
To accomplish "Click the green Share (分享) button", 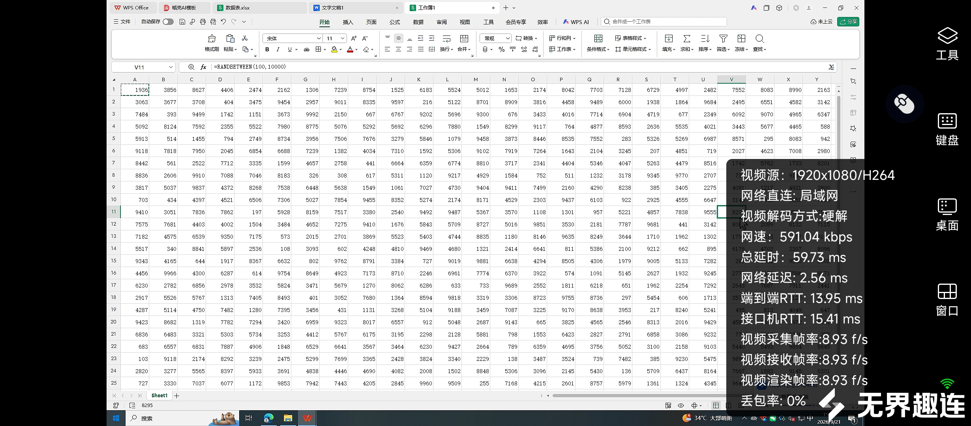I will pos(848,22).
